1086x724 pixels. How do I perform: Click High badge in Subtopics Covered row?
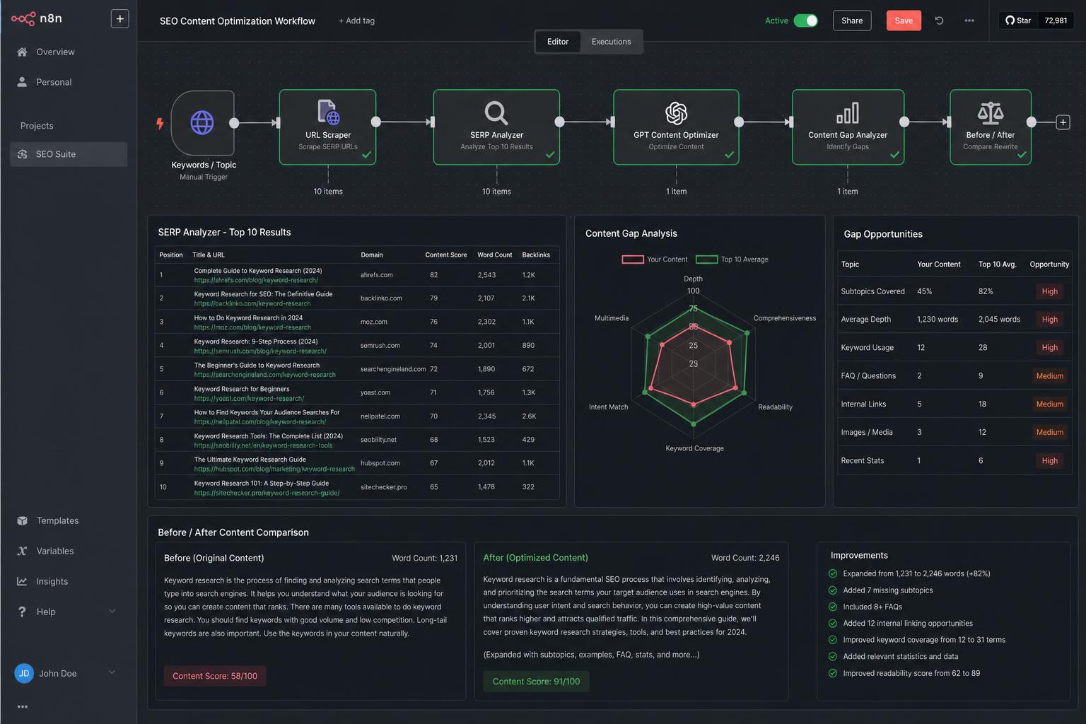tap(1050, 291)
